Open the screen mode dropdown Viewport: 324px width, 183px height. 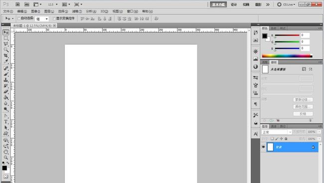79,4
